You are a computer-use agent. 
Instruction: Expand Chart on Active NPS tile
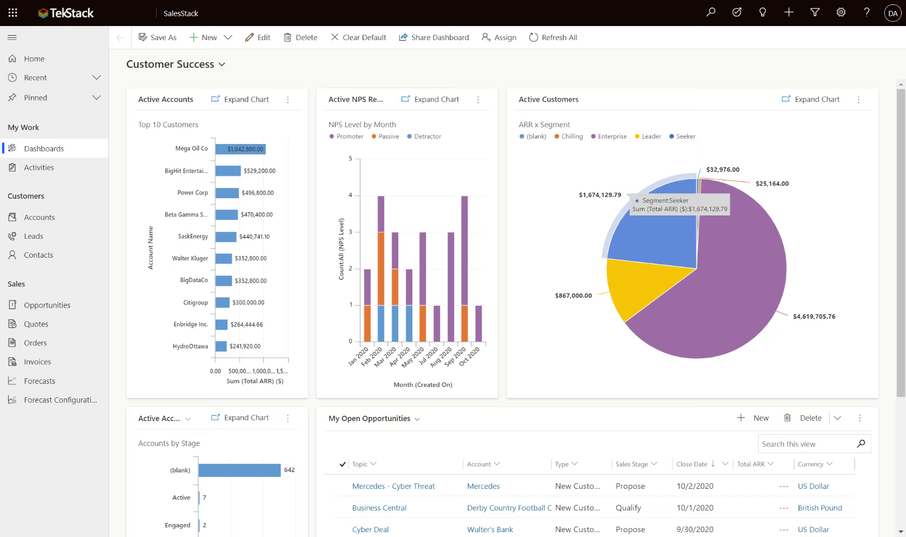430,99
